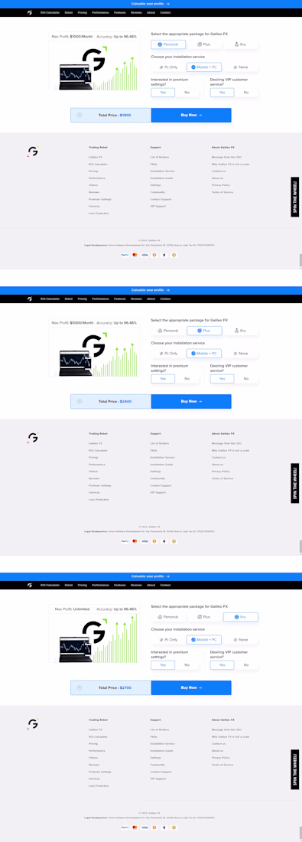
Task: Open VIP Support link in the footer under $2700
Action: click(x=157, y=778)
